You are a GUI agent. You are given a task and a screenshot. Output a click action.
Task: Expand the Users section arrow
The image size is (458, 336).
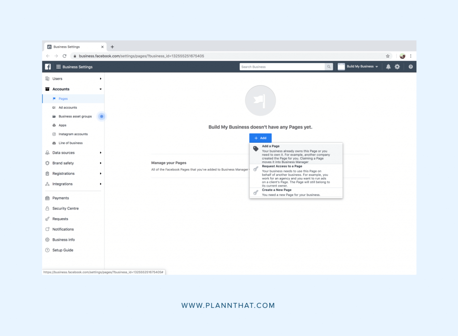101,79
